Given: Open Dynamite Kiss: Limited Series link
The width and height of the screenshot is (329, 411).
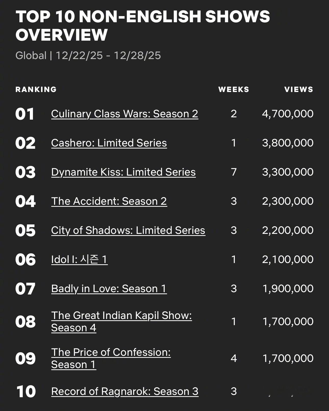Looking at the screenshot, I should [123, 172].
